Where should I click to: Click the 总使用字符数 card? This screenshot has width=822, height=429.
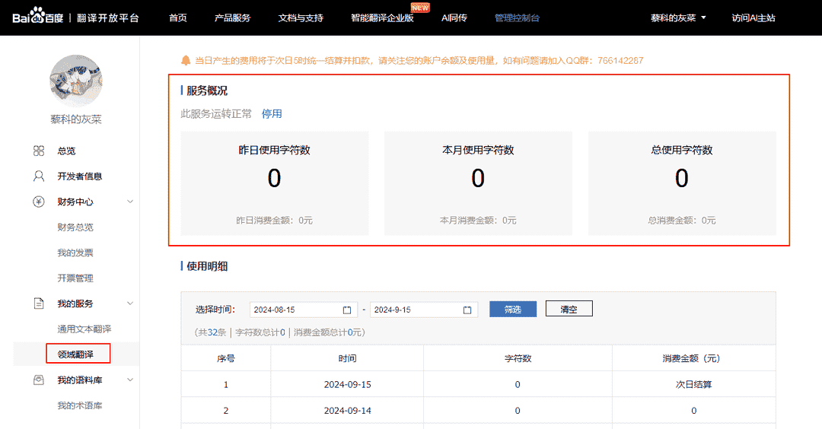(682, 183)
